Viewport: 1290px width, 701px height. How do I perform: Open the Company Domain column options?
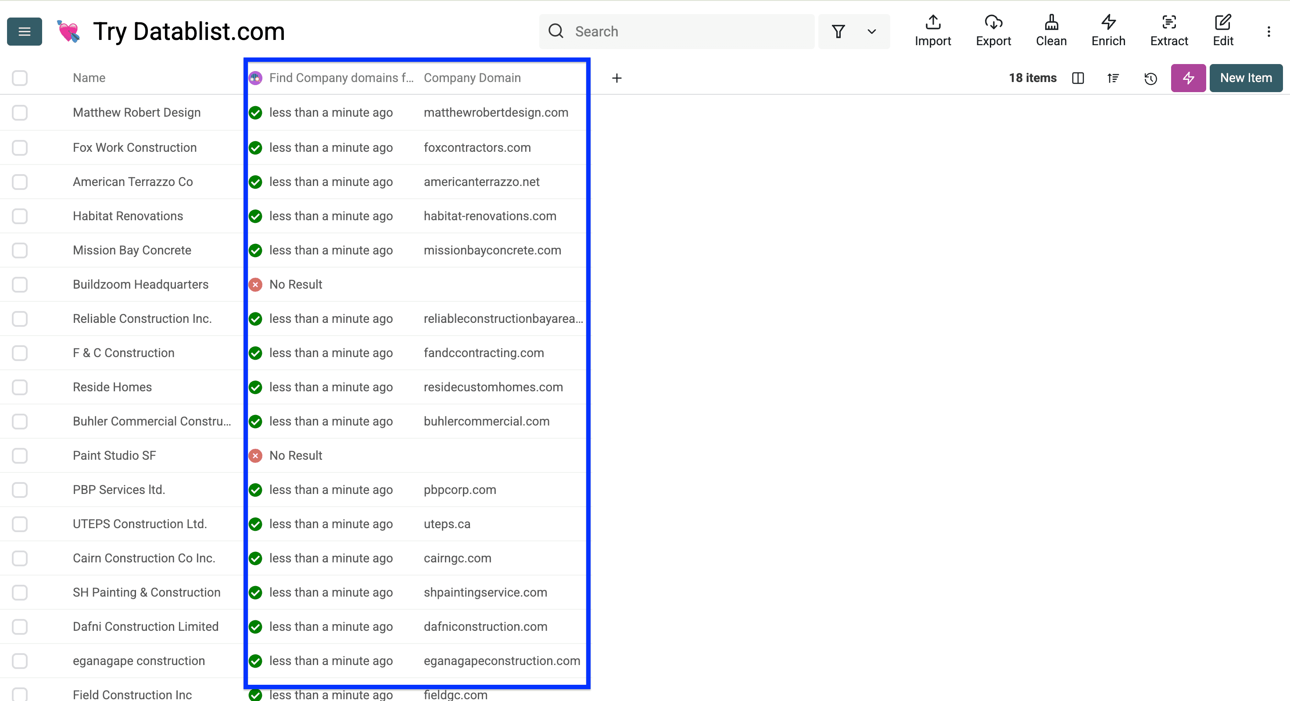coord(472,78)
